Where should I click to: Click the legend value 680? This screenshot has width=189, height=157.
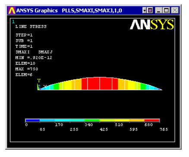point(148,125)
